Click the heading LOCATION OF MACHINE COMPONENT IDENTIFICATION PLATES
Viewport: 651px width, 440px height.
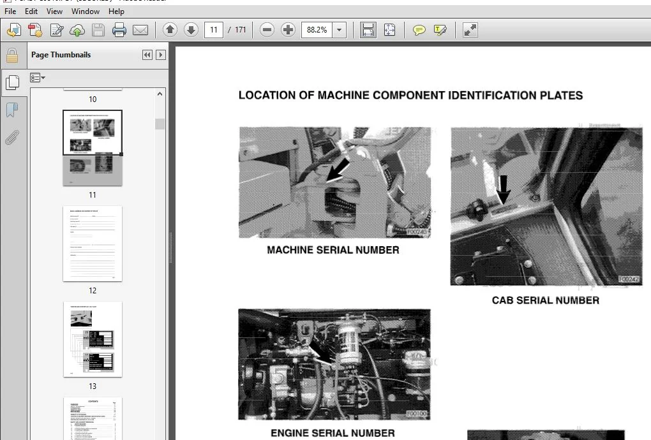pyautogui.click(x=410, y=96)
